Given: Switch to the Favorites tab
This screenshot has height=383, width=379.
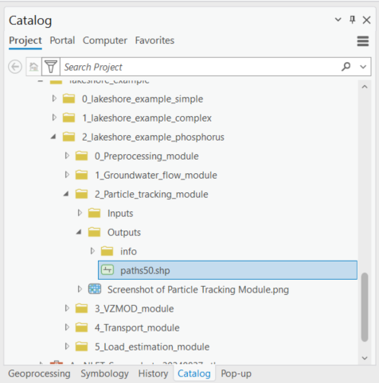Looking at the screenshot, I should tap(154, 41).
